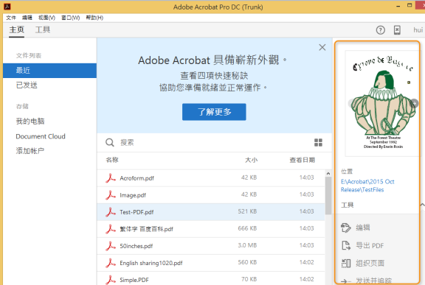Click the PDF icon of 繁体字 百度百科.pdf
Viewport: 425px width, 285px height.
[111, 229]
